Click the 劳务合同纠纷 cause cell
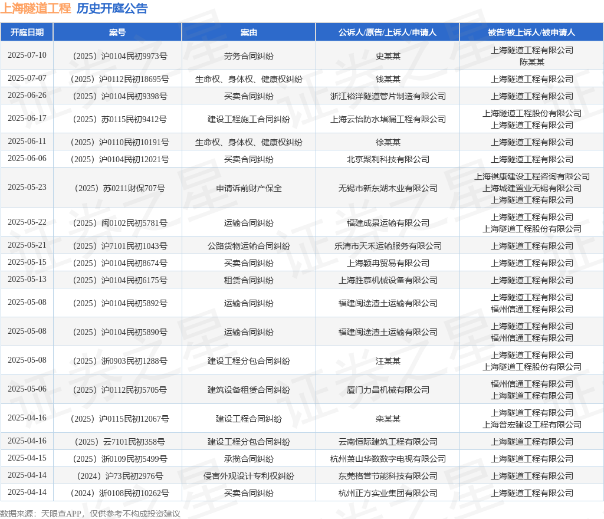 point(249,56)
